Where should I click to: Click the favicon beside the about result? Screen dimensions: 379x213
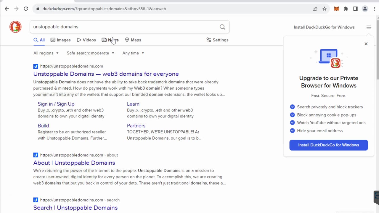[x=36, y=155]
